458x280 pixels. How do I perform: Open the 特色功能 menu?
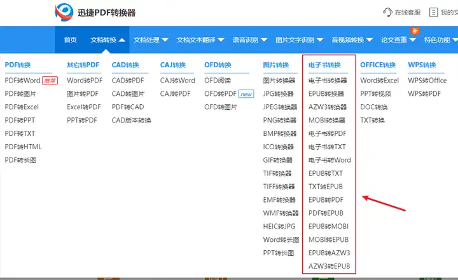point(437,39)
